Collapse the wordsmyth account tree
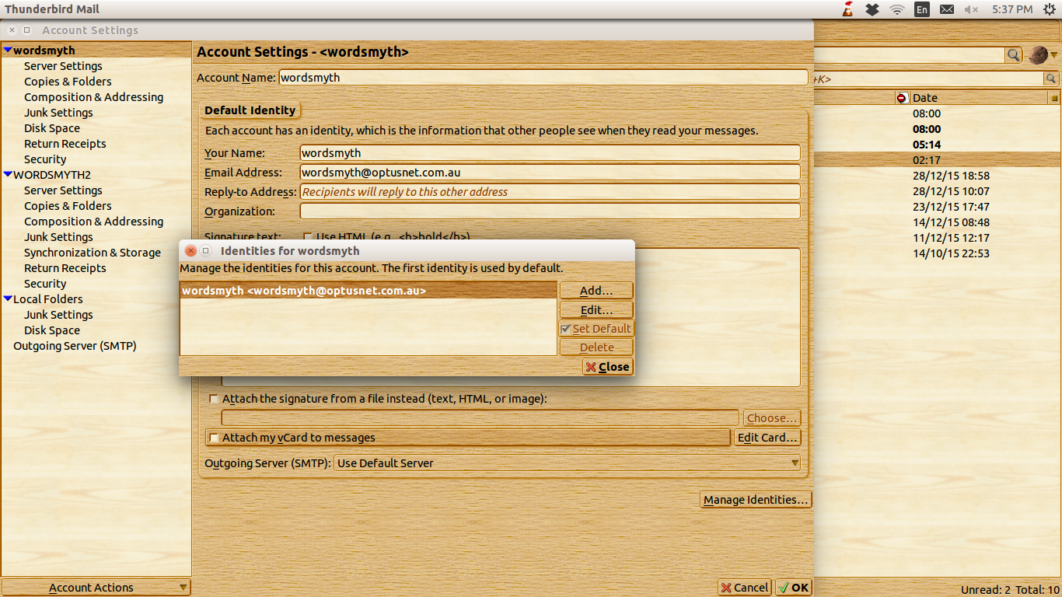Image resolution: width=1062 pixels, height=597 pixels. click(x=8, y=51)
